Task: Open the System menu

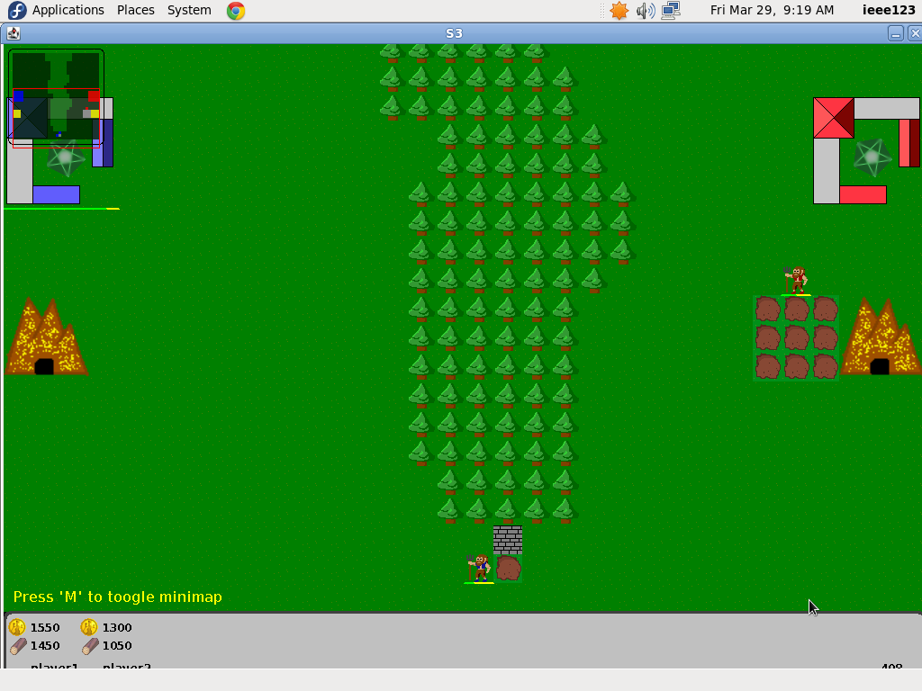Action: click(x=189, y=10)
